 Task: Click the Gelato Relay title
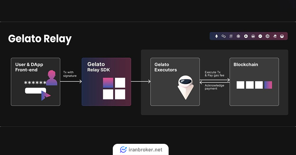(x=40, y=39)
